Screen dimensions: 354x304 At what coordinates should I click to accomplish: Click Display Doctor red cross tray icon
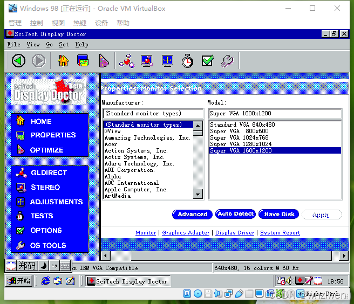299,281
